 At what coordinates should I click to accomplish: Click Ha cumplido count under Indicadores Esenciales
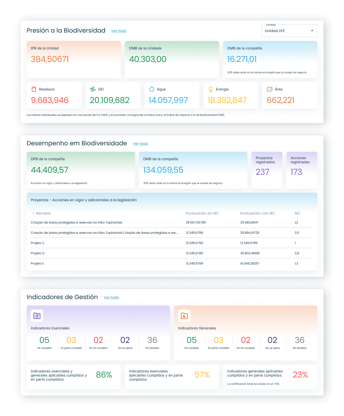click(44, 340)
